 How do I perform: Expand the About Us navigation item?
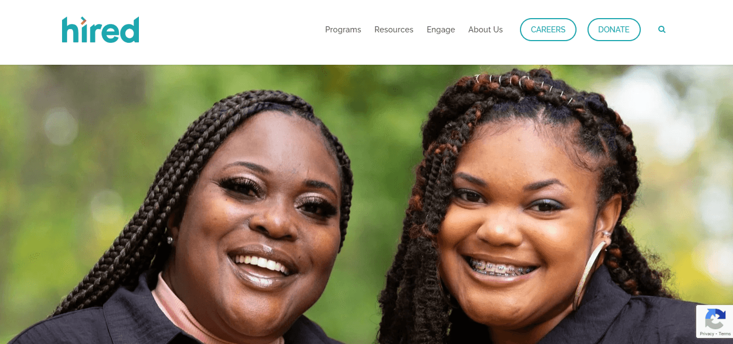coord(485,30)
